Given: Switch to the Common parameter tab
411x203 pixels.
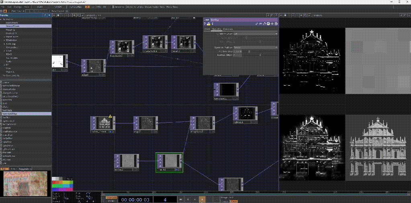Looking at the screenshot, I should (228, 29).
